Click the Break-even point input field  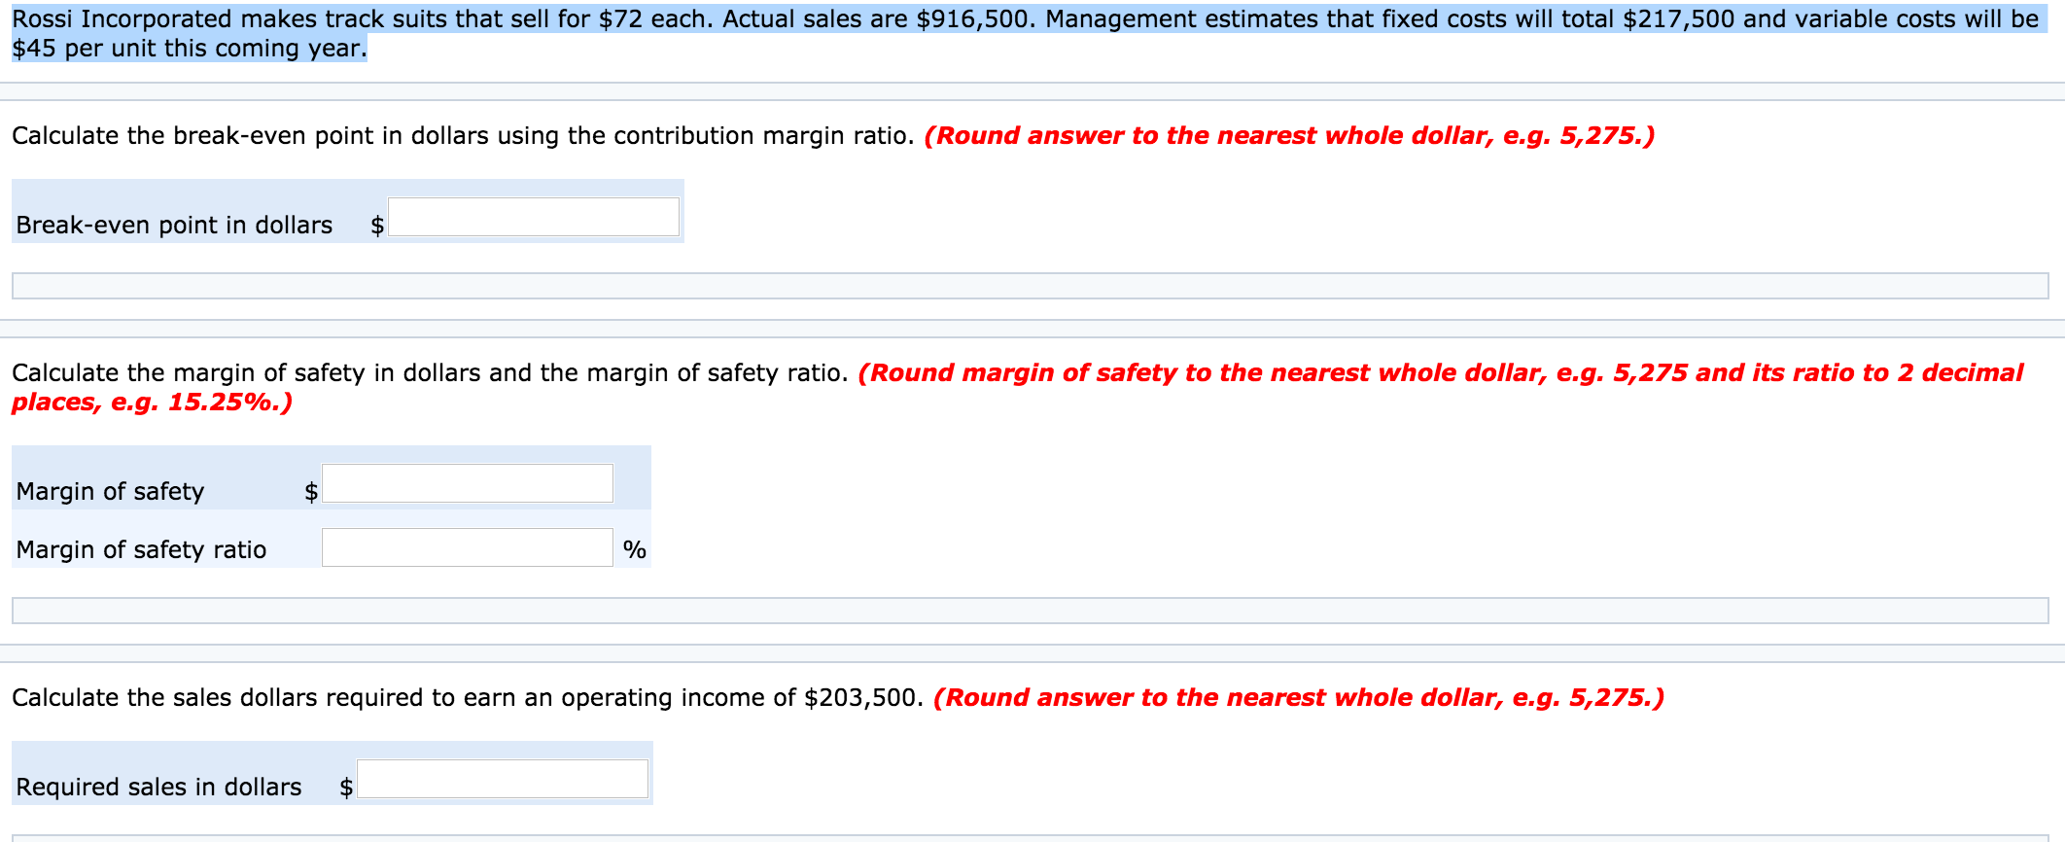533,216
